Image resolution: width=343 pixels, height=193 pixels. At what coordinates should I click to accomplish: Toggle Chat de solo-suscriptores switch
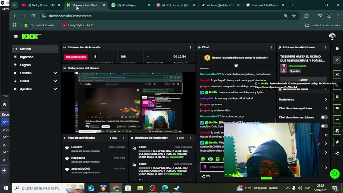[x=324, y=117]
